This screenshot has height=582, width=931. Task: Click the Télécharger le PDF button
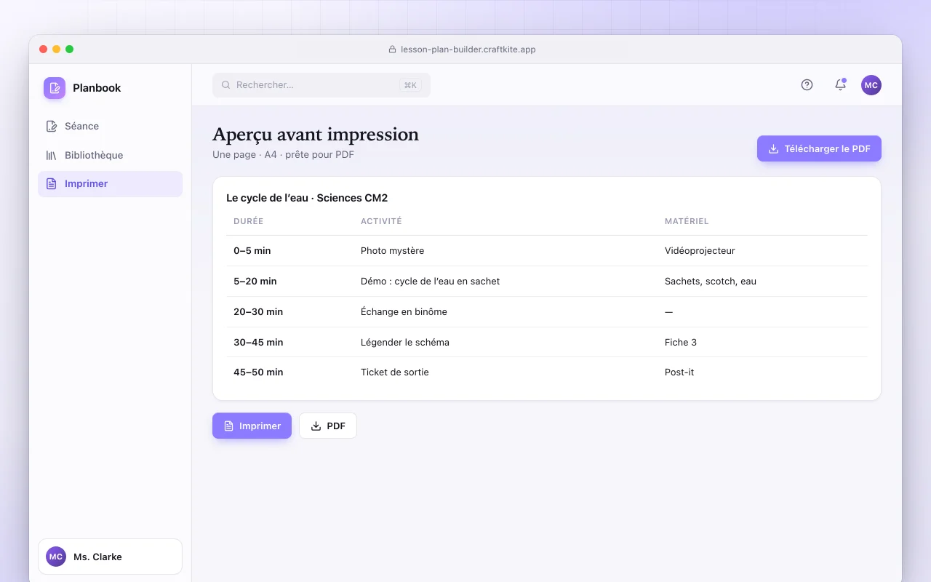[819, 148]
